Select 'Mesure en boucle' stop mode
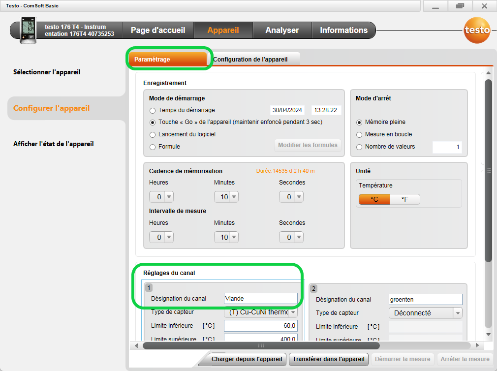The image size is (497, 371). pyautogui.click(x=359, y=134)
